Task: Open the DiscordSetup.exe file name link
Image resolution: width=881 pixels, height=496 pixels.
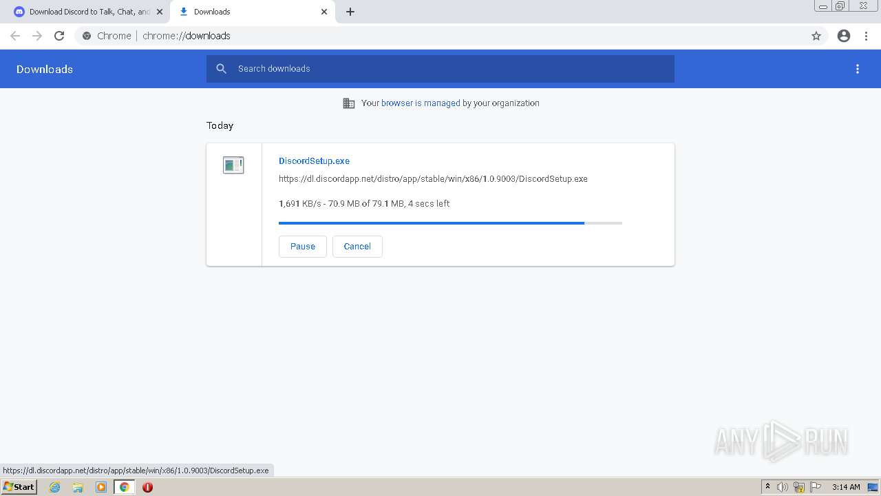Action: click(314, 161)
